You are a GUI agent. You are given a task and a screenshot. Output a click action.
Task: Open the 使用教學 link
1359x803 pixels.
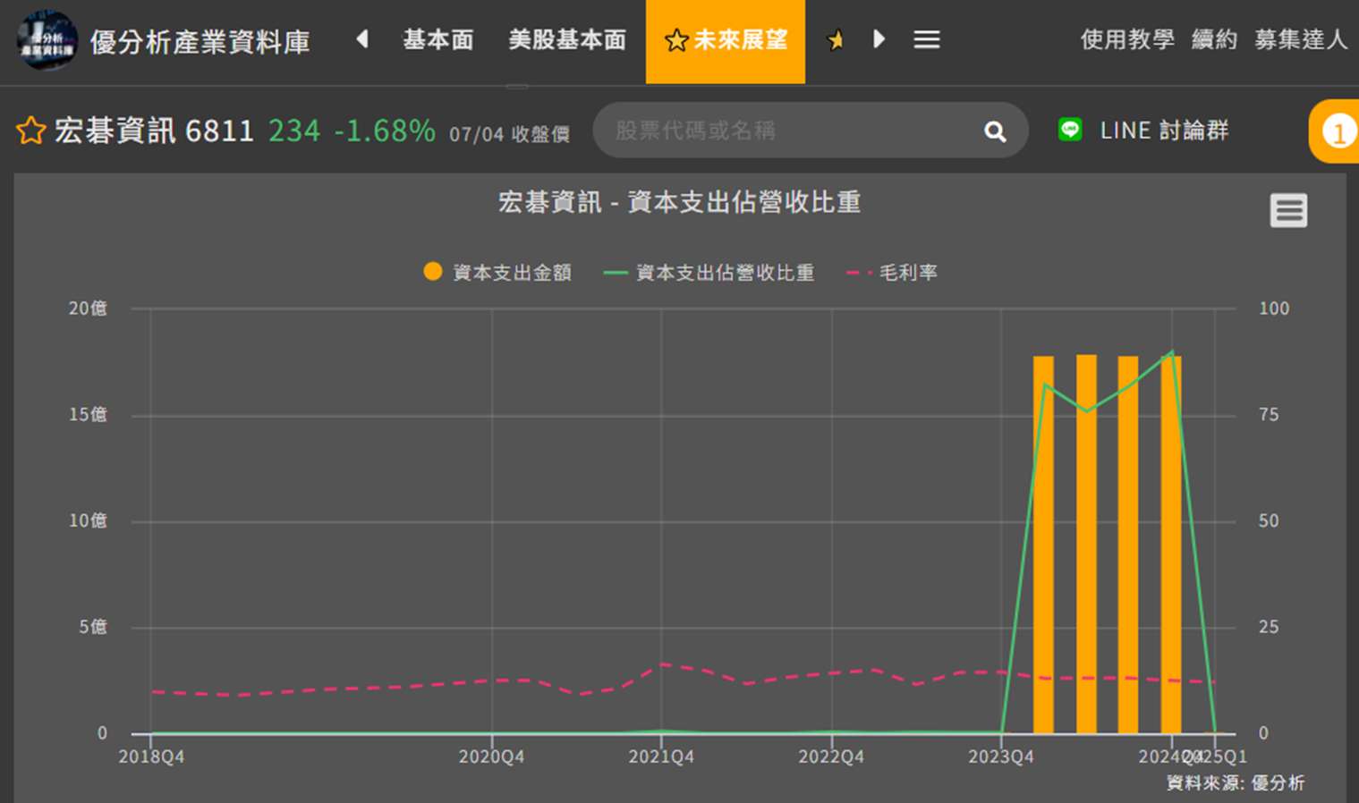coord(1126,40)
